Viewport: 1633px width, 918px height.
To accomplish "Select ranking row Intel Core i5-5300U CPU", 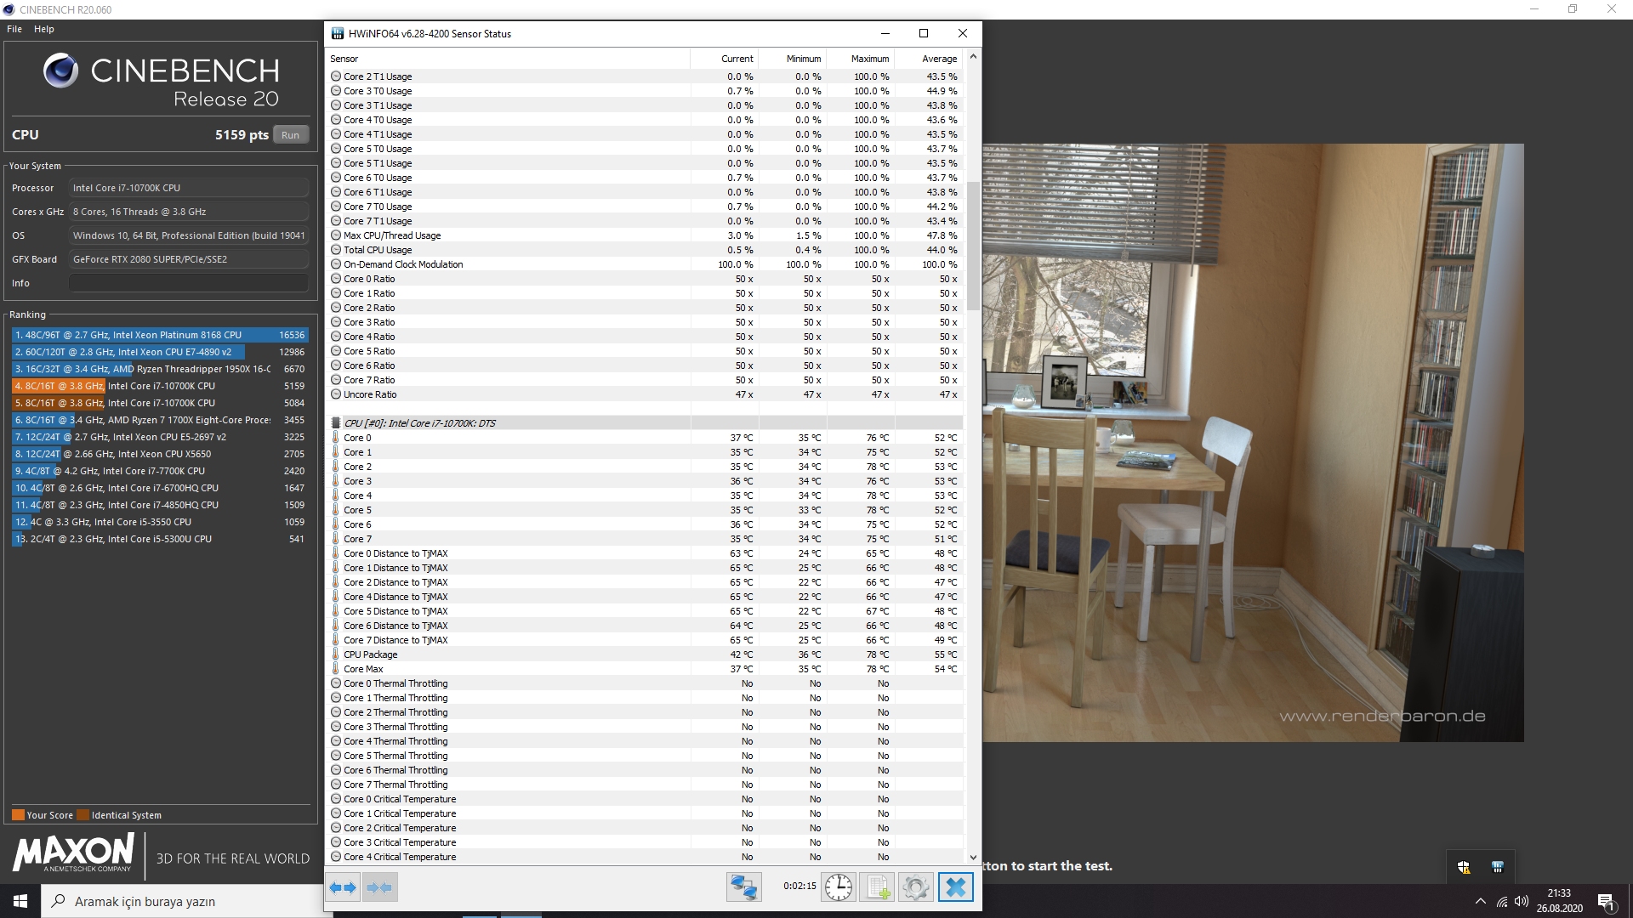I will [160, 539].
